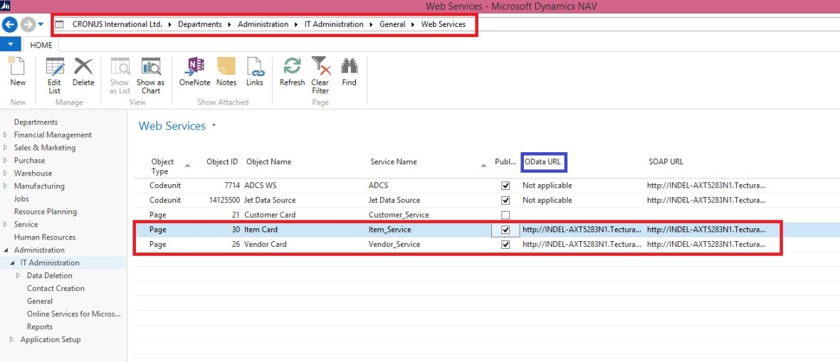This screenshot has width=840, height=362.
Task: Select Contact Creation item
Action: [56, 288]
